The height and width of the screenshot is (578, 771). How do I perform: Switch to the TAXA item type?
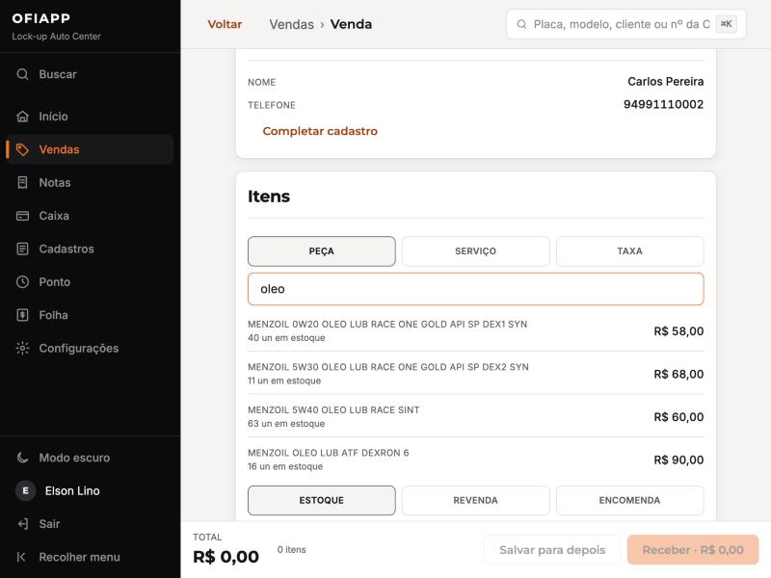630,251
